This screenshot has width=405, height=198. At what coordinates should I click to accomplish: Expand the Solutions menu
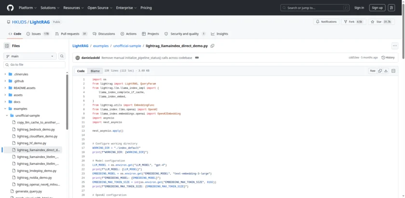click(50, 8)
